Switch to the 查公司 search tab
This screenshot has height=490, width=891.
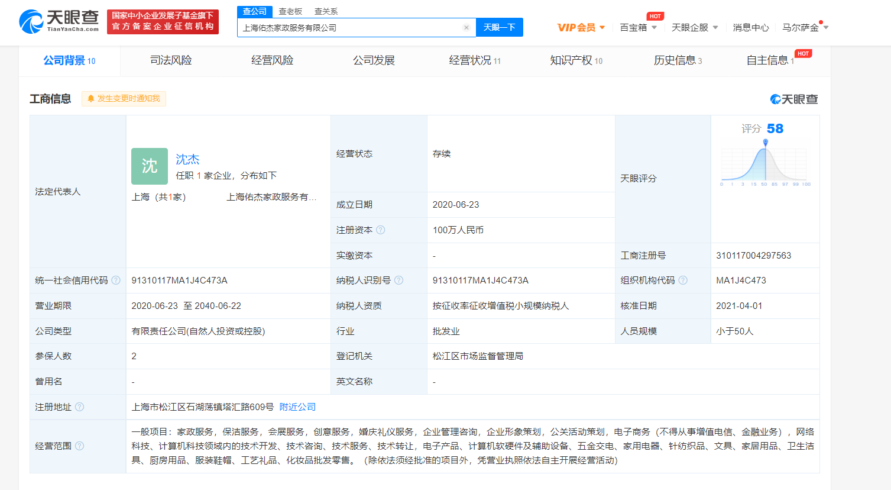(255, 12)
